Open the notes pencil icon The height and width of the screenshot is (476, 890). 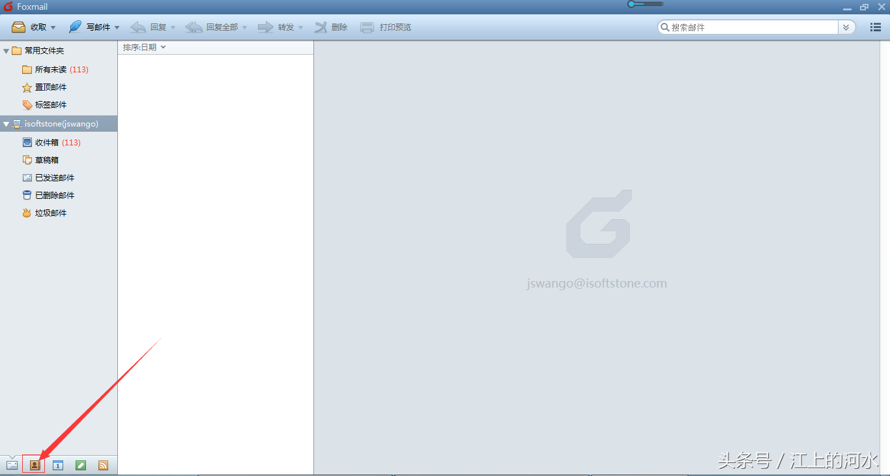coord(80,465)
